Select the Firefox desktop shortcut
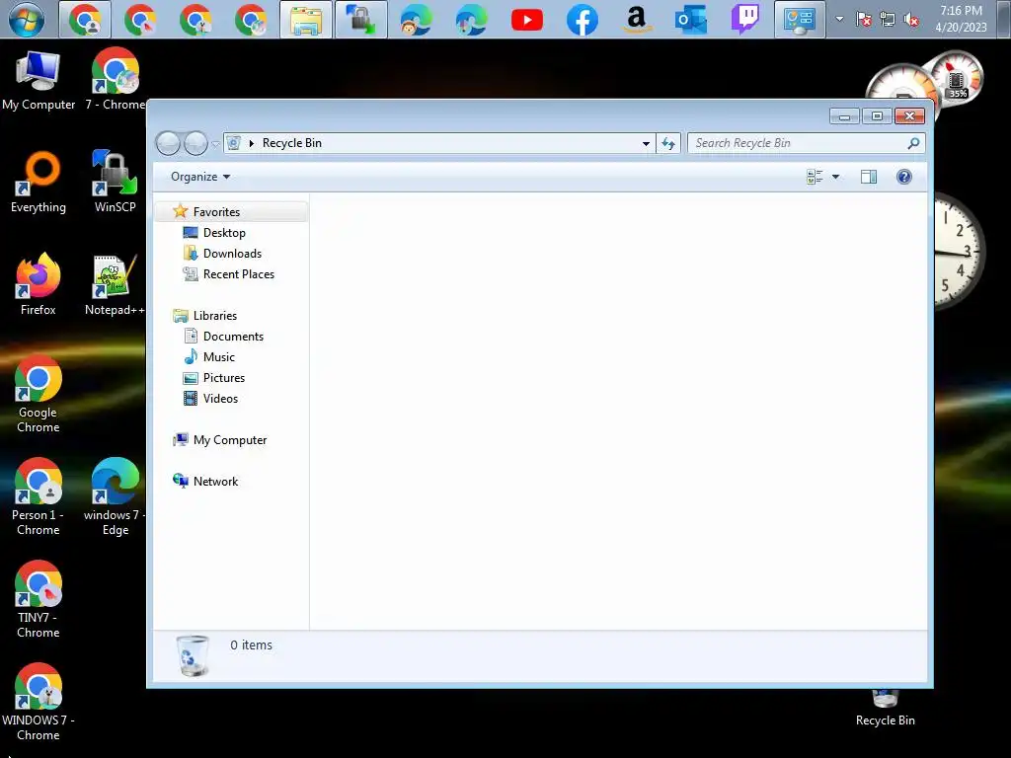The width and height of the screenshot is (1011, 758). 39,284
